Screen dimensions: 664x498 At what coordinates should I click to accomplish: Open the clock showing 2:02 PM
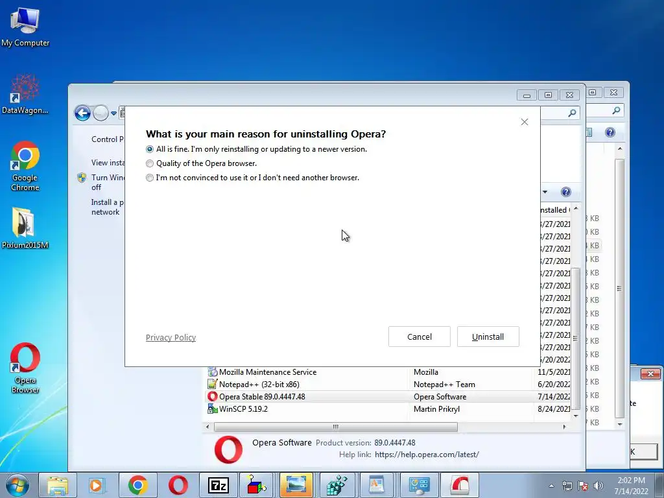click(x=631, y=486)
